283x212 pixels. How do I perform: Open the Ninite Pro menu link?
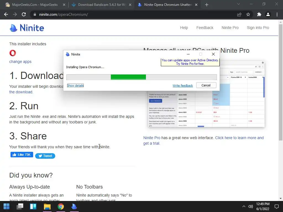click(x=230, y=28)
